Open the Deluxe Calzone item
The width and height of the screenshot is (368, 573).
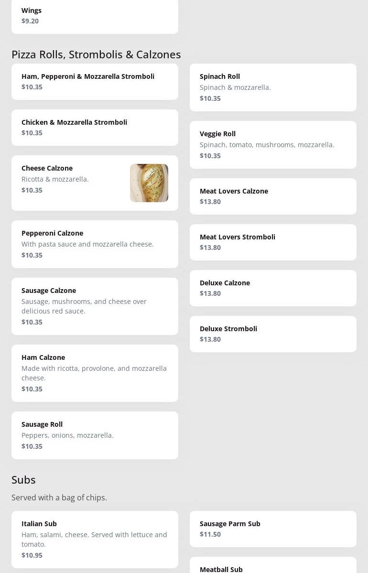pos(273,288)
